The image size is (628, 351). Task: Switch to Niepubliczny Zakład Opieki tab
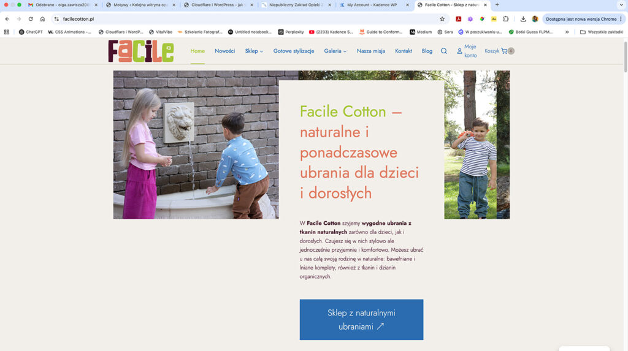click(296, 5)
